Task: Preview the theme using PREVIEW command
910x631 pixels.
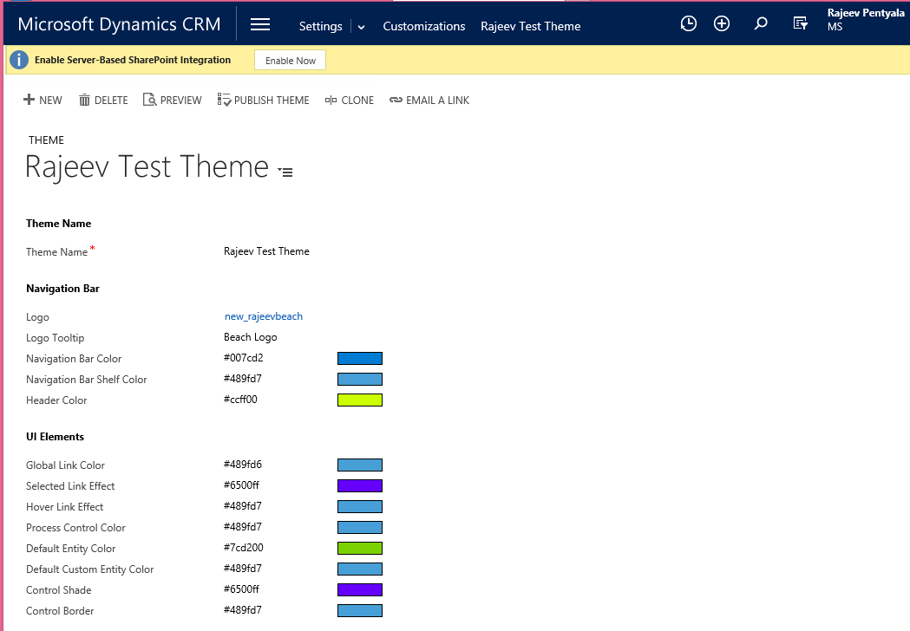Action: [172, 101]
